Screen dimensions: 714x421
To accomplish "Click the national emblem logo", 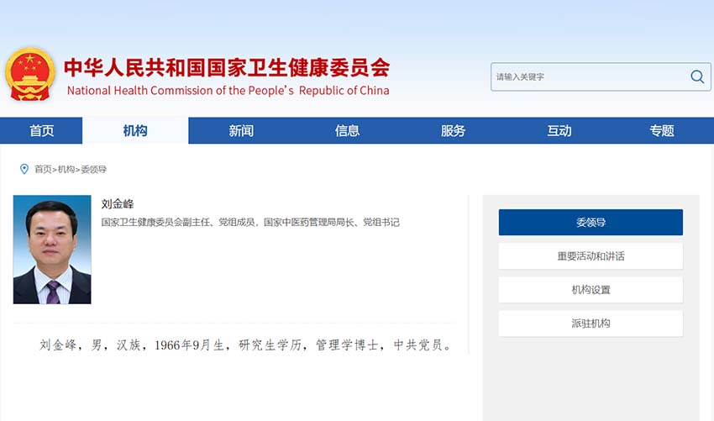I will [29, 74].
